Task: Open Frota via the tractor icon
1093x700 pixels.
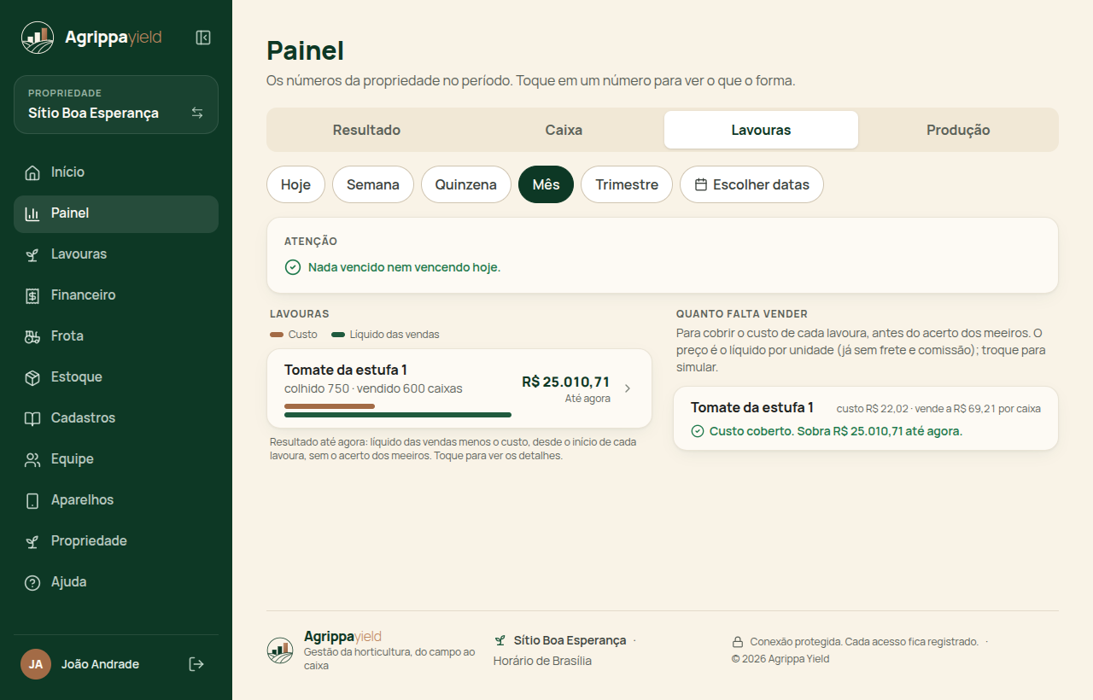Action: tap(32, 336)
